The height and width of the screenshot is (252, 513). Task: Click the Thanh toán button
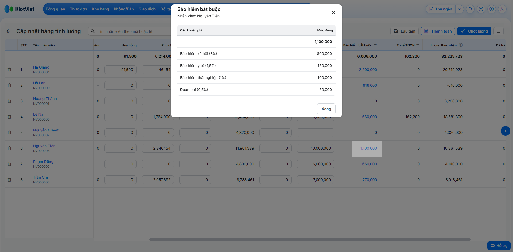click(438, 31)
